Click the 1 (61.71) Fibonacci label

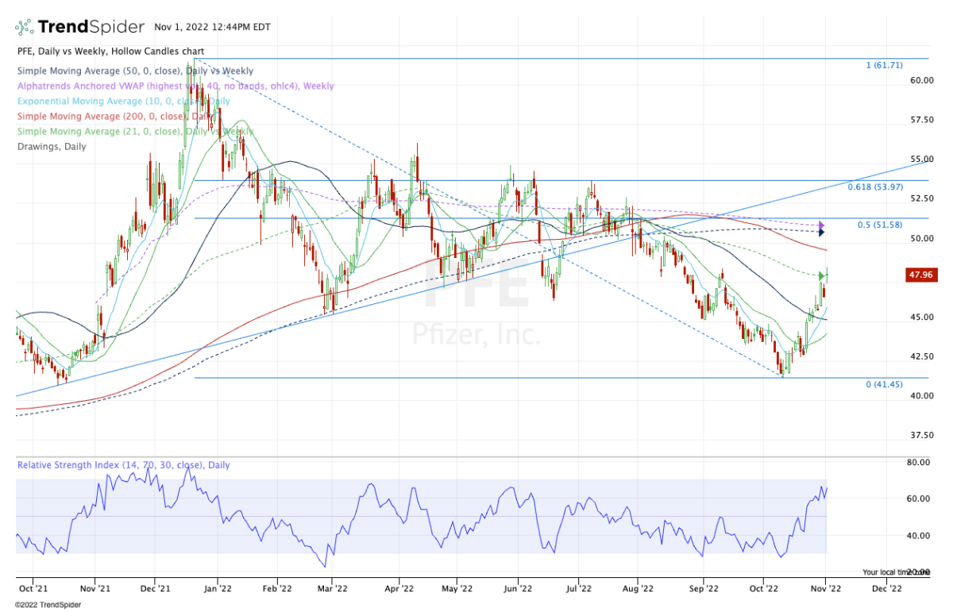[884, 65]
